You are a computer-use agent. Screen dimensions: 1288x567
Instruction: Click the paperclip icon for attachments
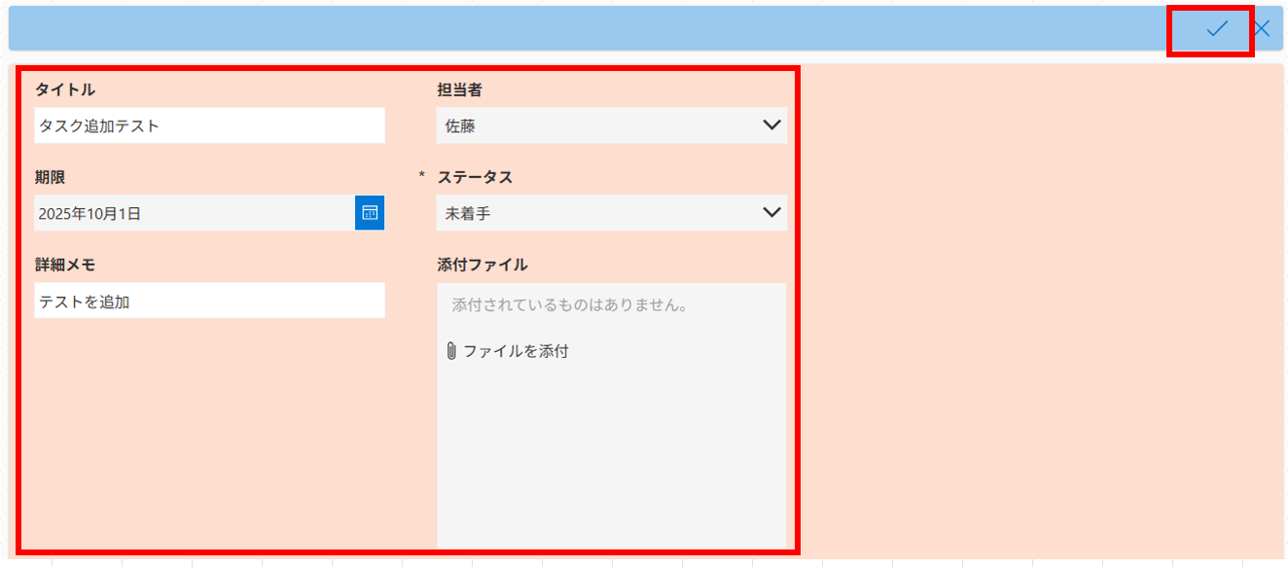pos(451,351)
